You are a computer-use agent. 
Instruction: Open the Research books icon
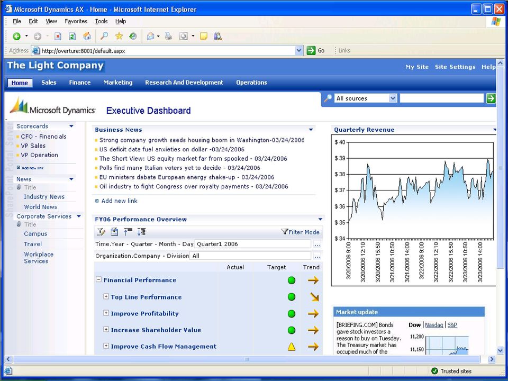(217, 36)
